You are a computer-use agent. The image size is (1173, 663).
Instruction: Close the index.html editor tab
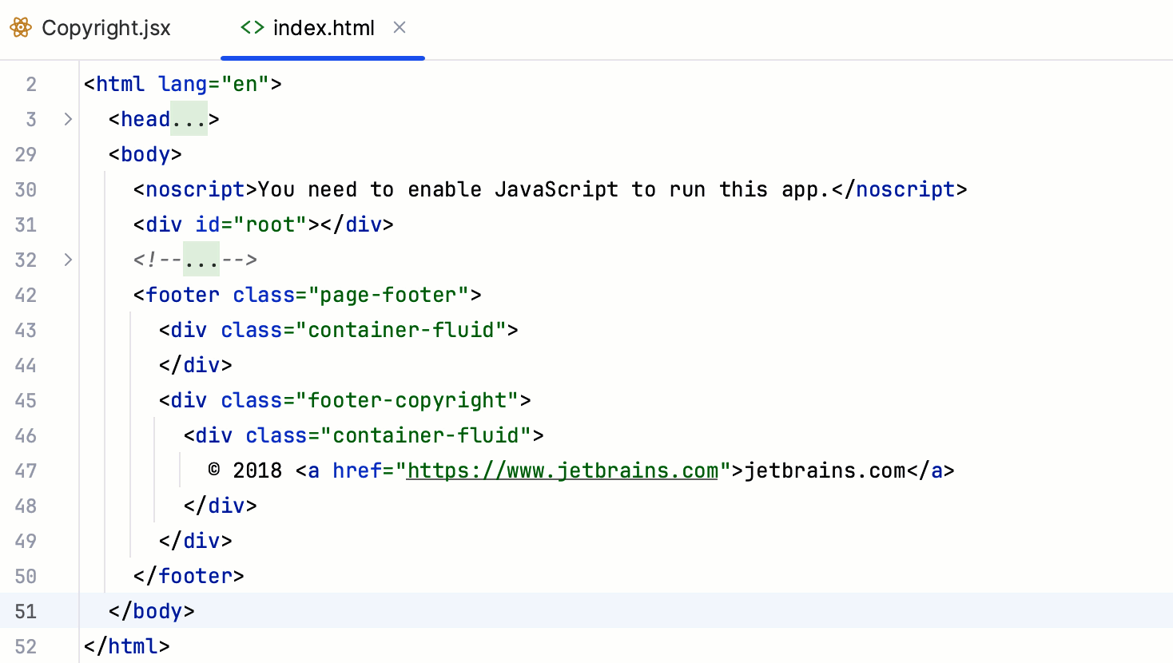tap(400, 27)
